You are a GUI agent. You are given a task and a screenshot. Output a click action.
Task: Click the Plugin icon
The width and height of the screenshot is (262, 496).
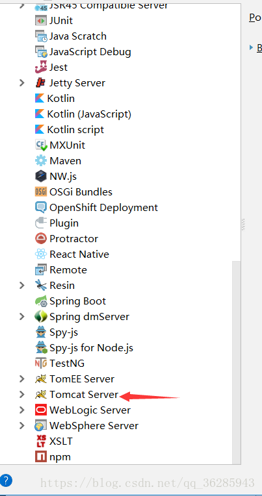point(41,223)
